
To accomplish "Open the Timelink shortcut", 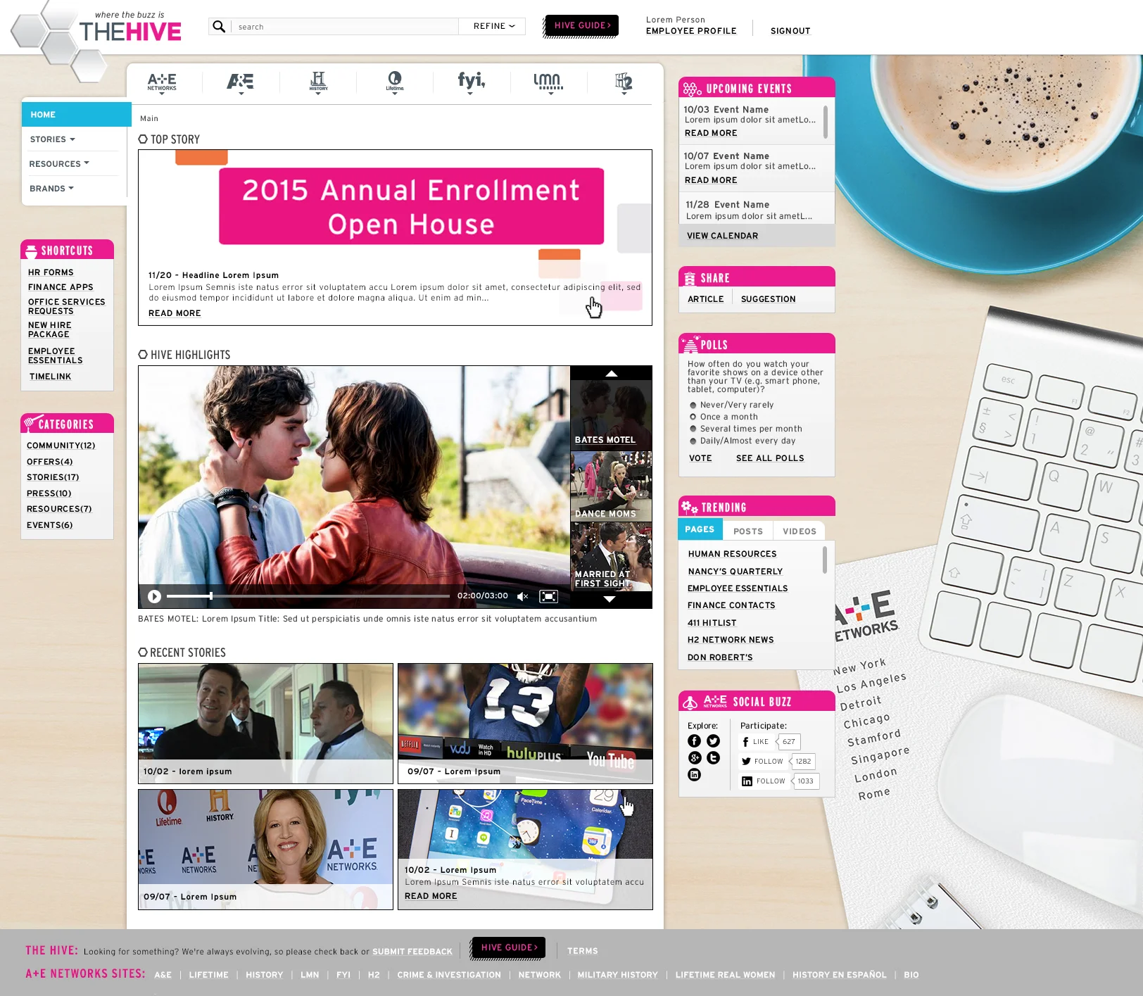I will [x=50, y=377].
